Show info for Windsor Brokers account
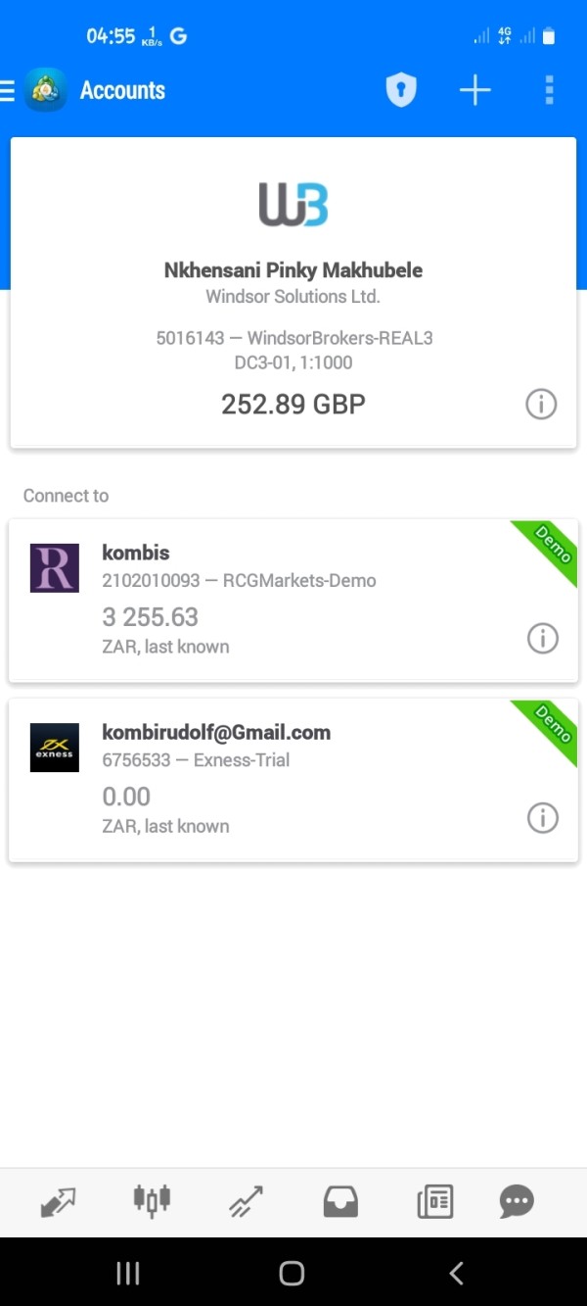 pos(541,404)
